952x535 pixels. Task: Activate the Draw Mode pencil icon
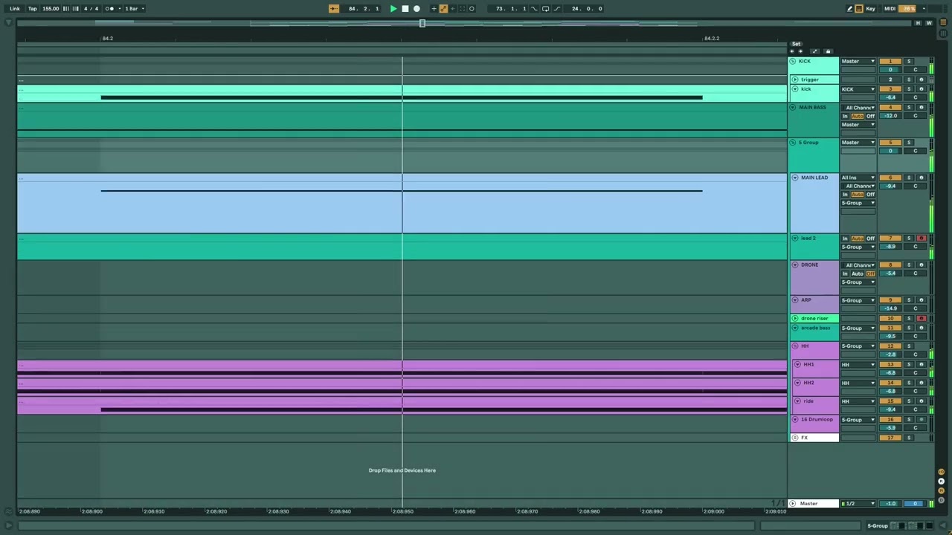coord(850,9)
